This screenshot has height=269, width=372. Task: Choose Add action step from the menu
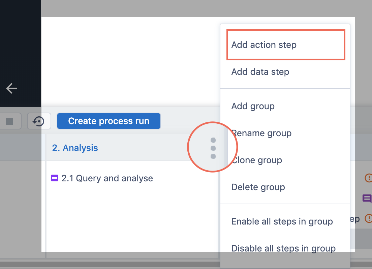coord(264,45)
